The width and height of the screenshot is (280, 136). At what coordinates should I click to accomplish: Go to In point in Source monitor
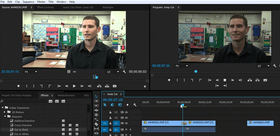coord(59,86)
